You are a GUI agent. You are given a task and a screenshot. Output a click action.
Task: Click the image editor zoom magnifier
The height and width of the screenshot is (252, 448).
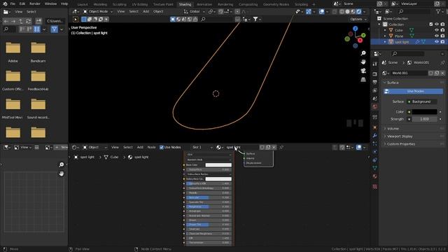[x=61, y=164]
